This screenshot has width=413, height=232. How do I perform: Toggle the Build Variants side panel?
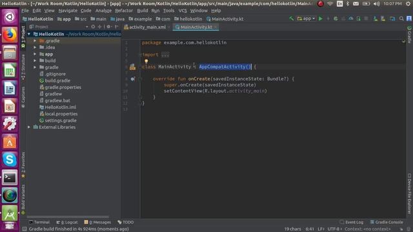pyautogui.click(x=23, y=199)
